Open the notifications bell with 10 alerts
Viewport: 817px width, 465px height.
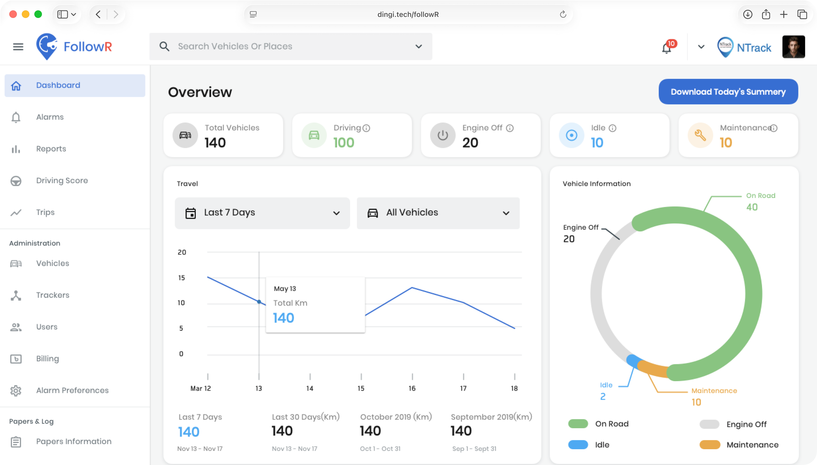pos(666,47)
